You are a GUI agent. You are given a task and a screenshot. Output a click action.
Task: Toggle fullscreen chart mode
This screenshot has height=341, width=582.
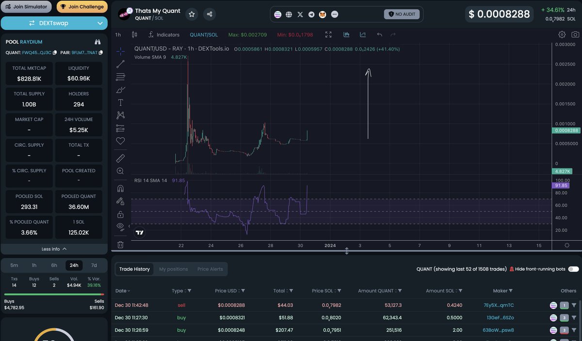click(x=328, y=34)
